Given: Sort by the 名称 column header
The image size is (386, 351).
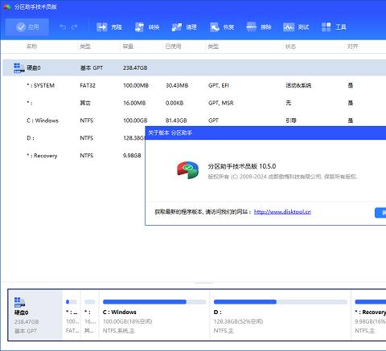Looking at the screenshot, I should pyautogui.click(x=31, y=47).
